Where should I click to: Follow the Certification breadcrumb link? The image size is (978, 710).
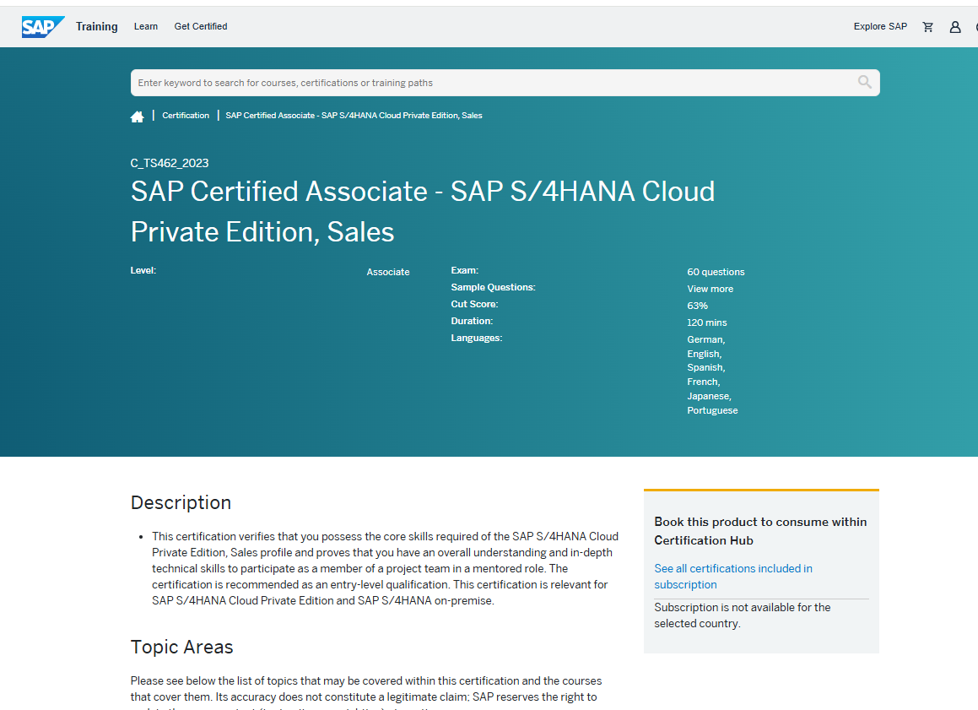186,116
